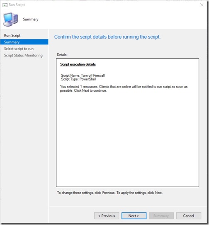Go back with the Previous button
Viewport: 209px width, 225px height.
(107, 216)
